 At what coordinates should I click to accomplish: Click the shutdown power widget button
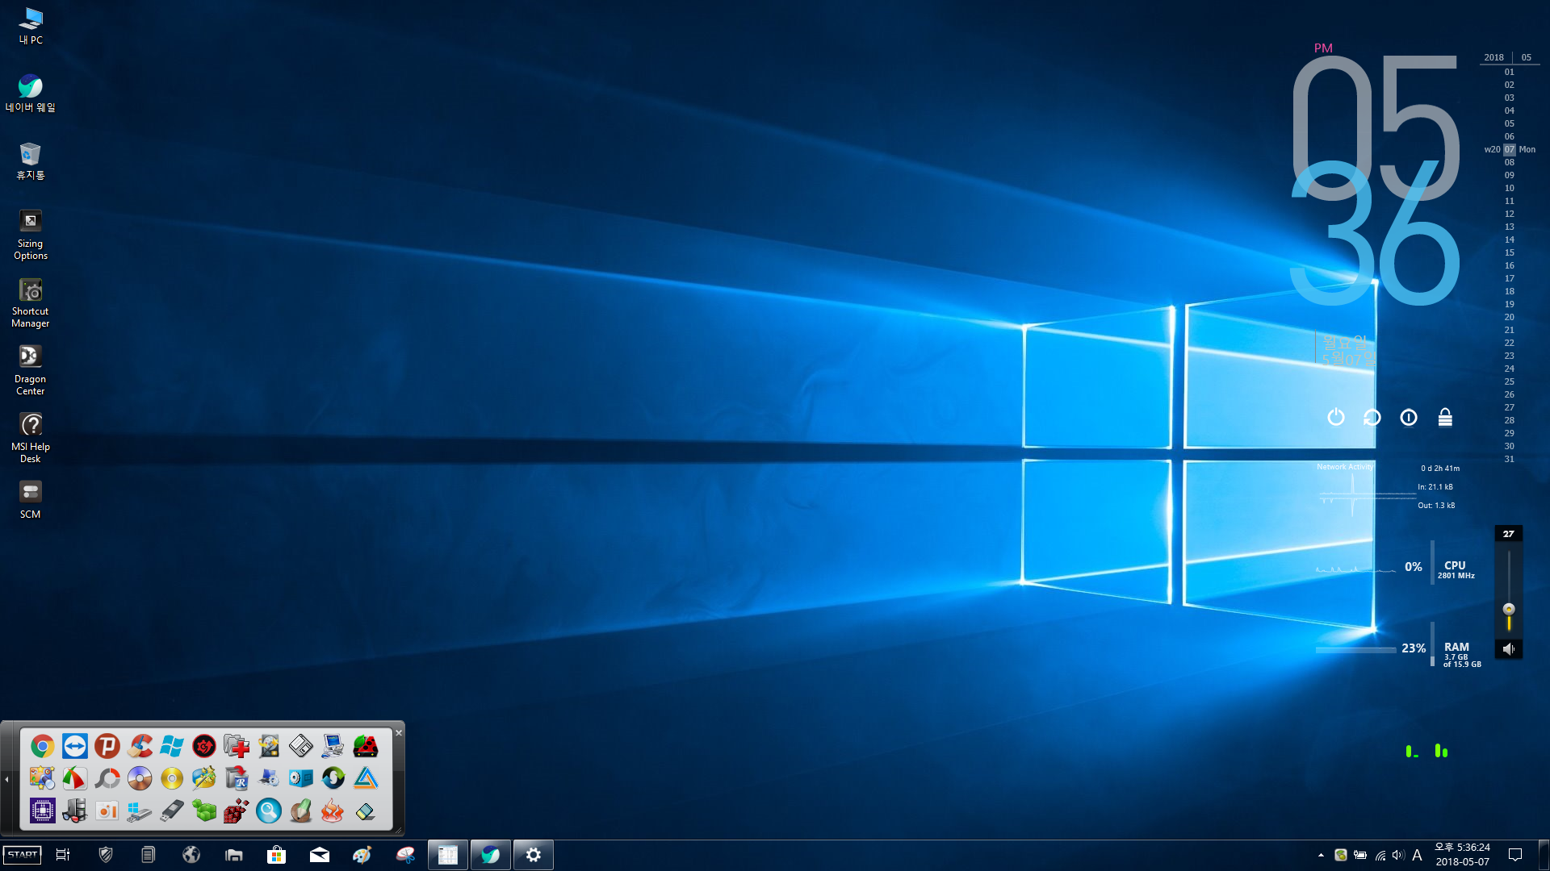pos(1336,417)
